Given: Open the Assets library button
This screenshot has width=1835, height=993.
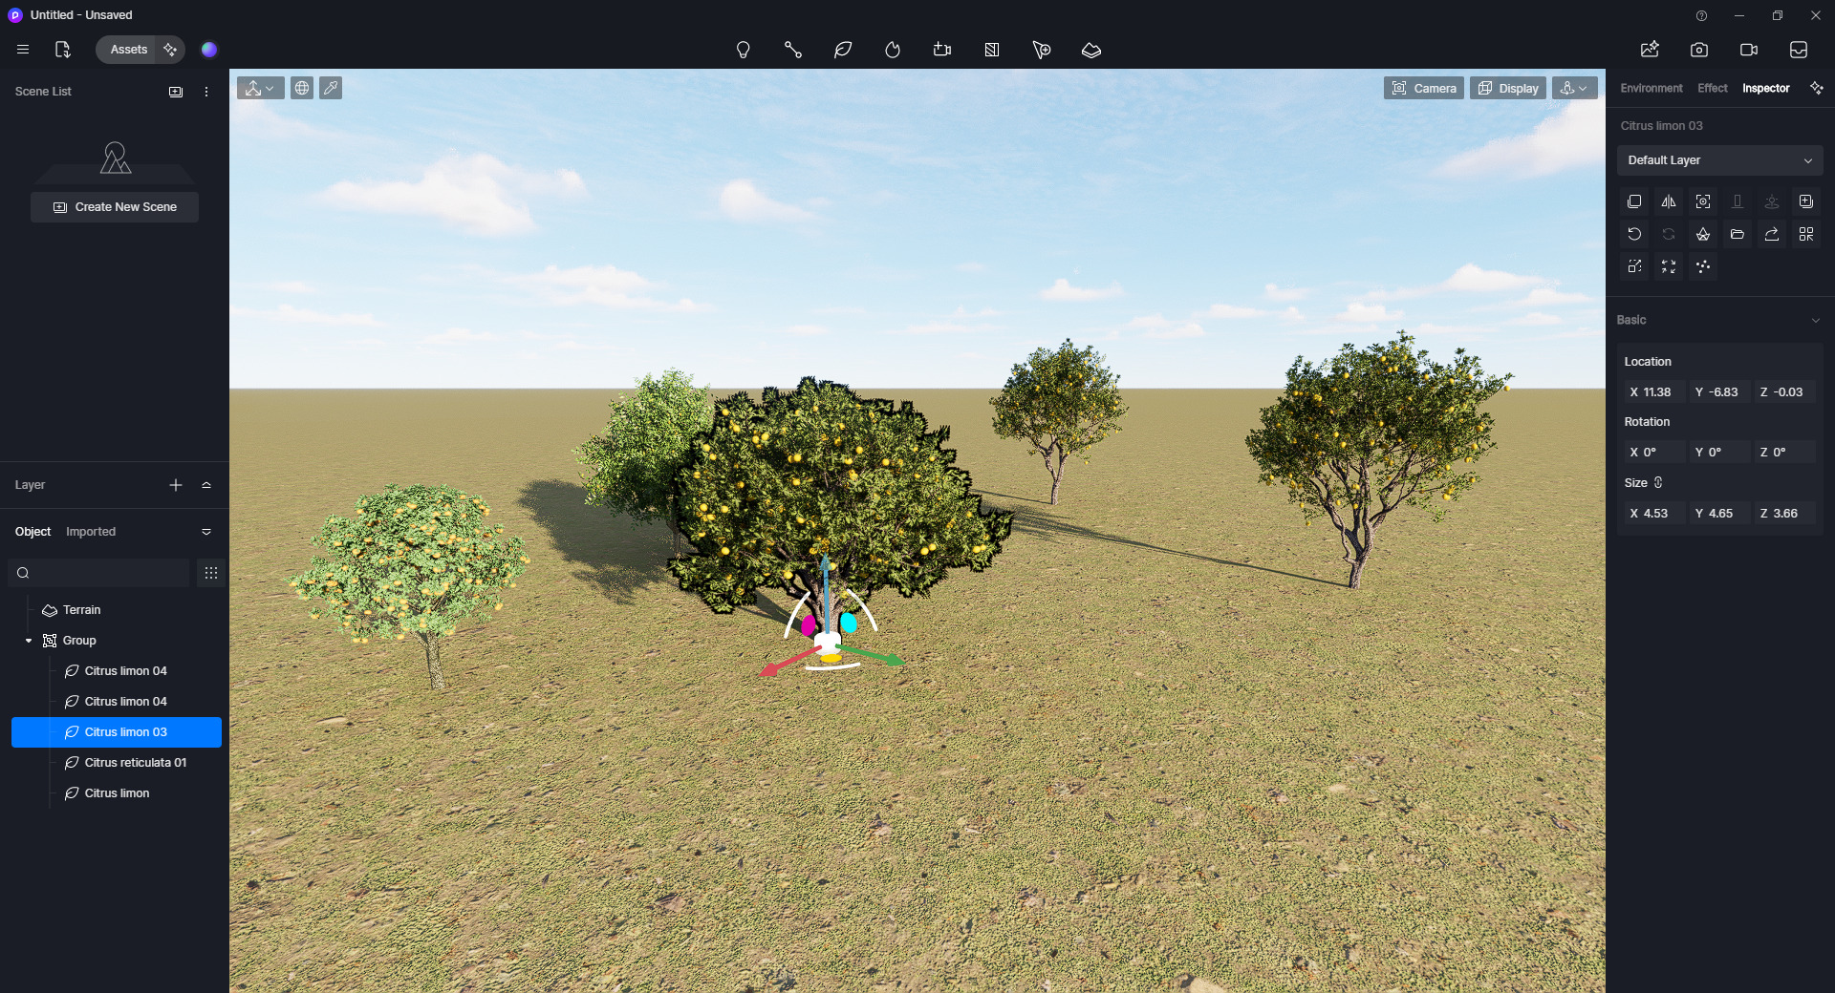Looking at the screenshot, I should point(128,50).
